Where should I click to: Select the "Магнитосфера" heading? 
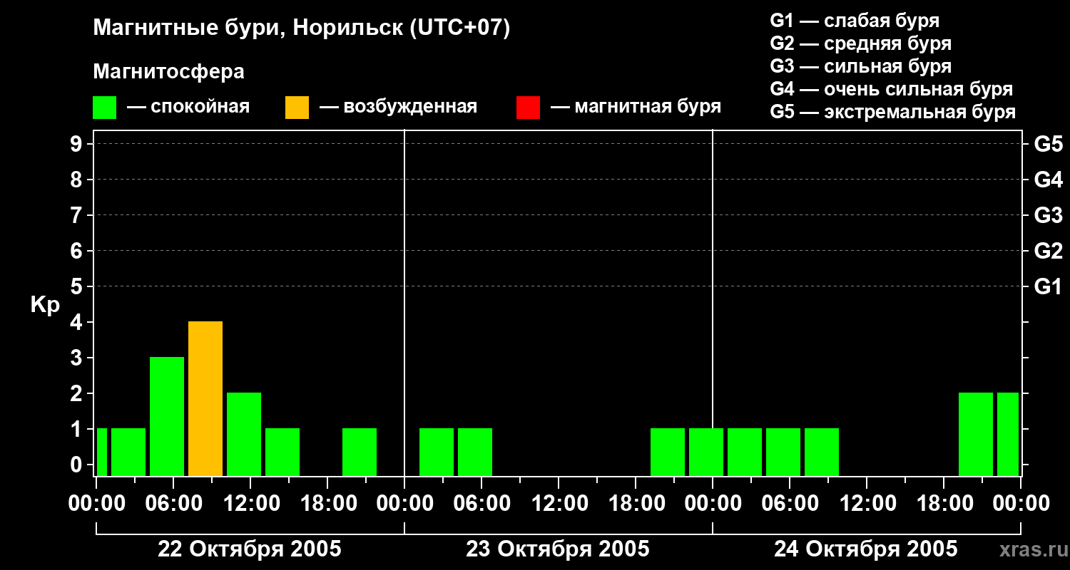pos(168,72)
